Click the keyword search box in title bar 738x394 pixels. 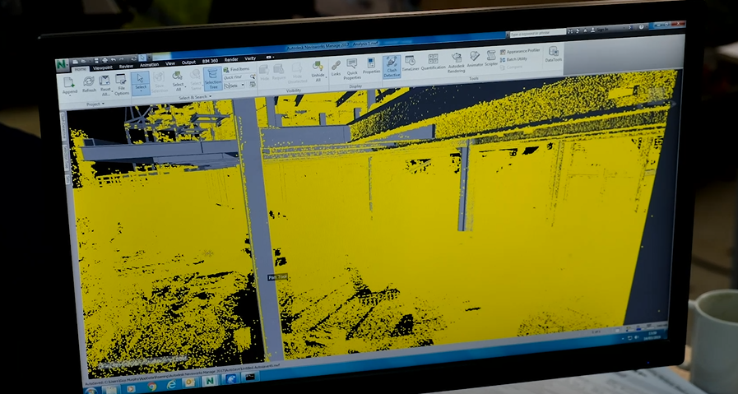pos(538,33)
